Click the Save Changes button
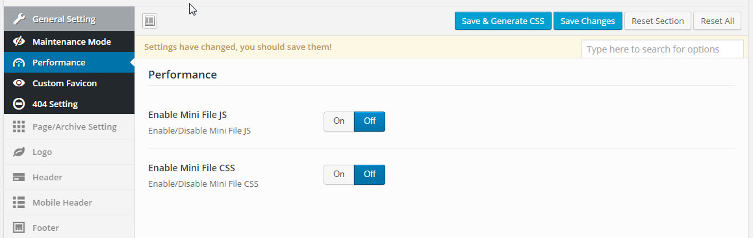Viewport: 753px width, 238px height. [588, 21]
